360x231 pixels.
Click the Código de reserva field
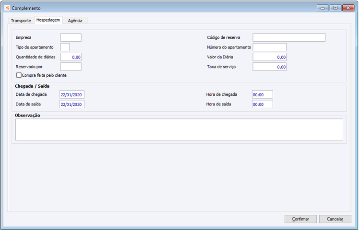click(x=289, y=37)
